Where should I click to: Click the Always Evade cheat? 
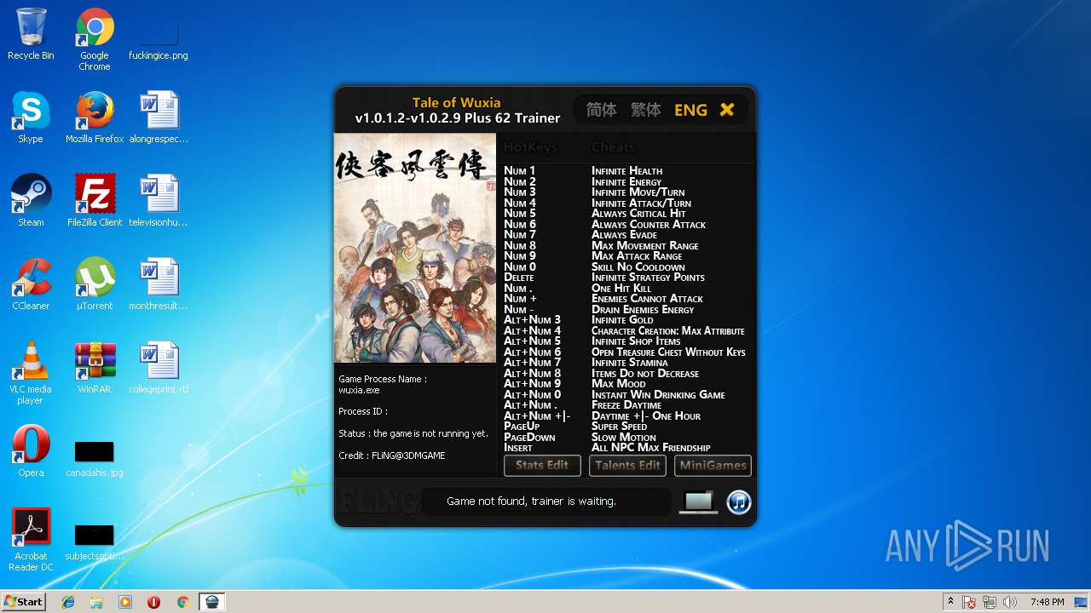(624, 235)
